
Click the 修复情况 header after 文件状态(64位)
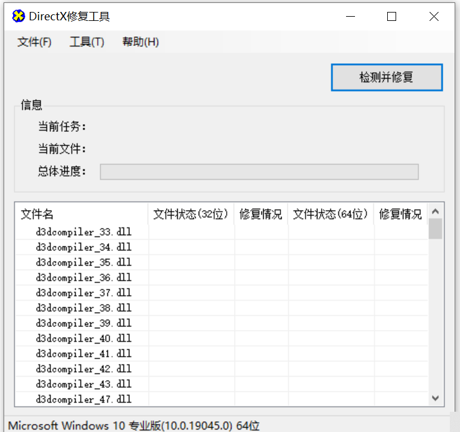[400, 214]
